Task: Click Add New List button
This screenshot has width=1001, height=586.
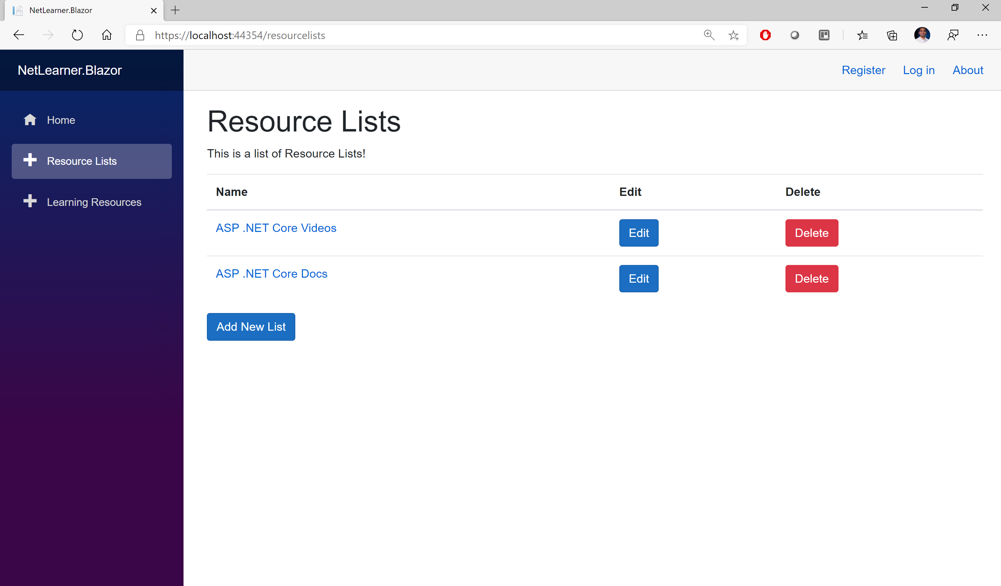Action: (x=251, y=326)
